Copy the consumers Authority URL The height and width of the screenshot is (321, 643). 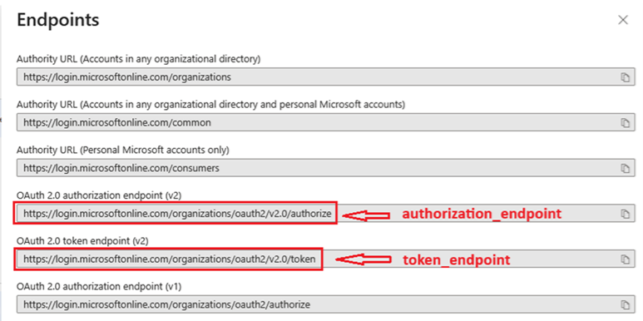coord(625,168)
